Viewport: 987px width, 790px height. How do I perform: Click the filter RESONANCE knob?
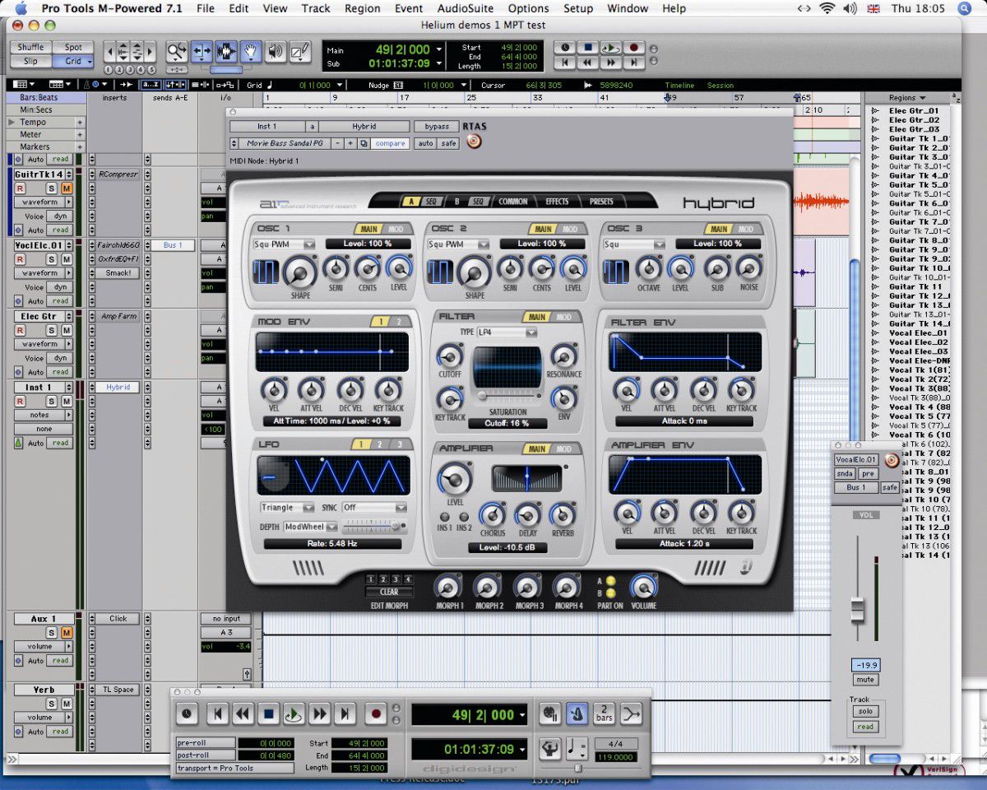click(563, 355)
